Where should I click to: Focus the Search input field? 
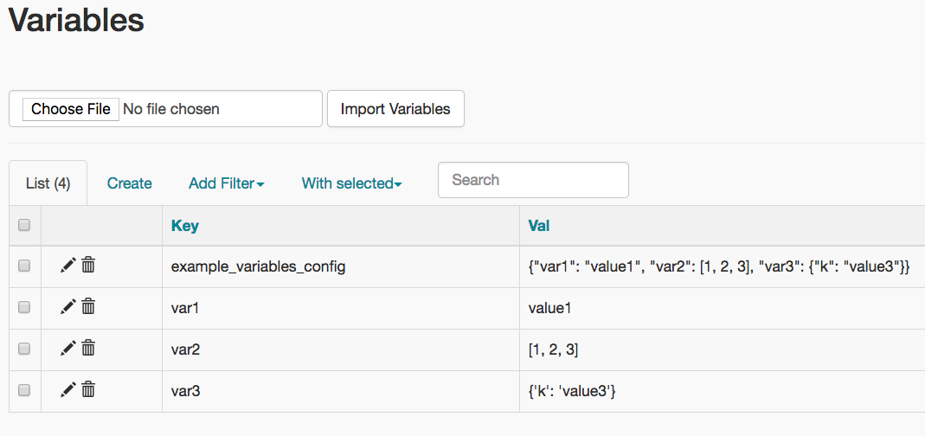click(533, 180)
